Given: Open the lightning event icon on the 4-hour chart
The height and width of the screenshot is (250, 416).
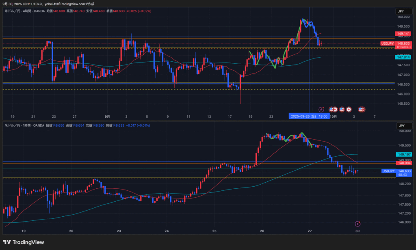Looking at the screenshot, I should [321, 109].
